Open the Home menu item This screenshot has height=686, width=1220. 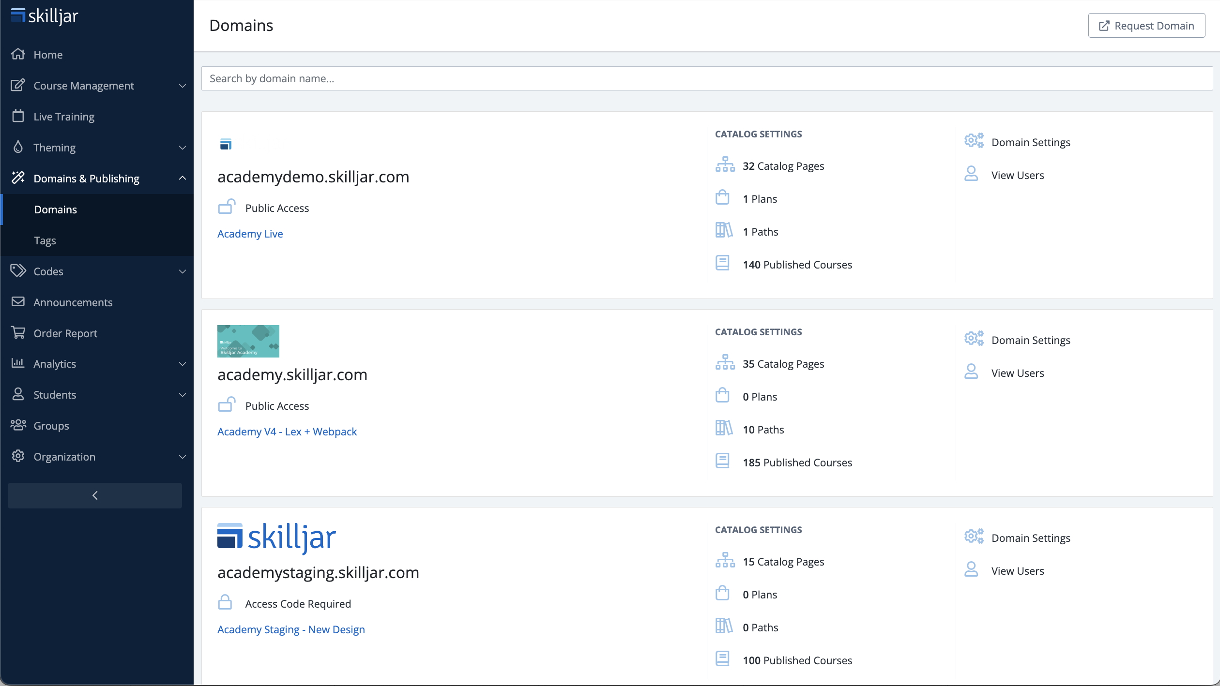(x=97, y=55)
